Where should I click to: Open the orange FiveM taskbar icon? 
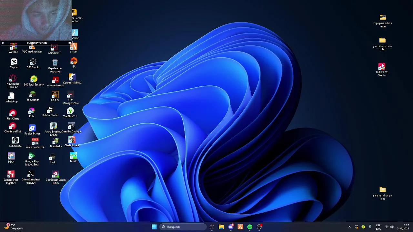tap(240, 227)
